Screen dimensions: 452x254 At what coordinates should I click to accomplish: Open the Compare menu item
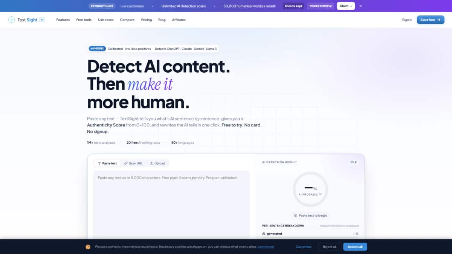point(127,20)
